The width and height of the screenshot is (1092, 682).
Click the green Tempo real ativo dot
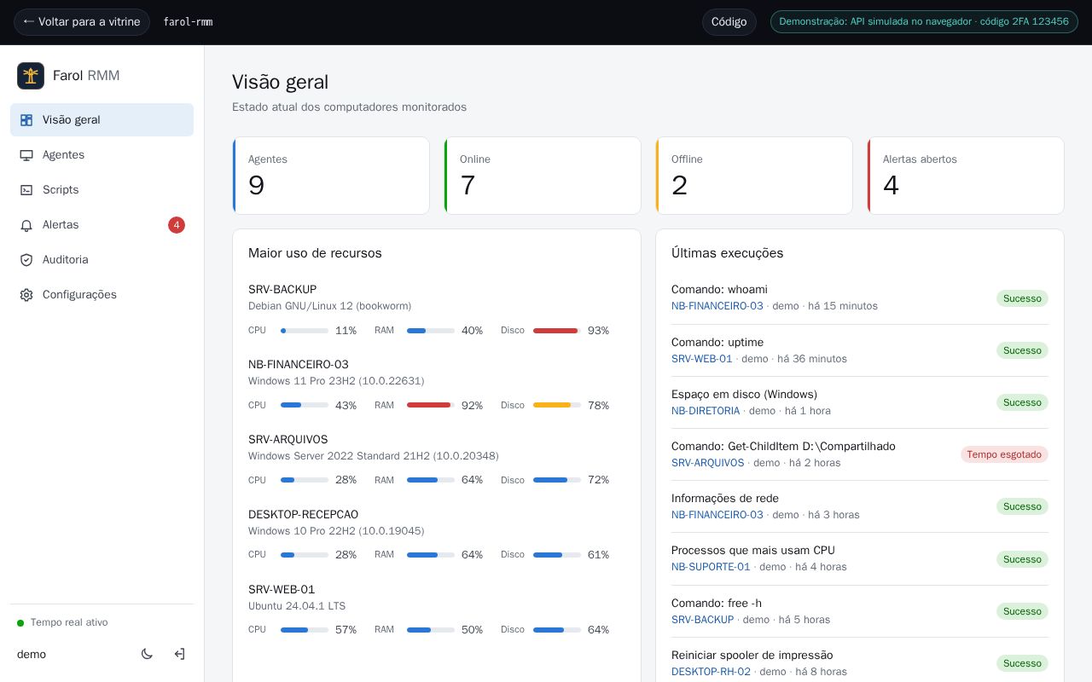pos(20,623)
